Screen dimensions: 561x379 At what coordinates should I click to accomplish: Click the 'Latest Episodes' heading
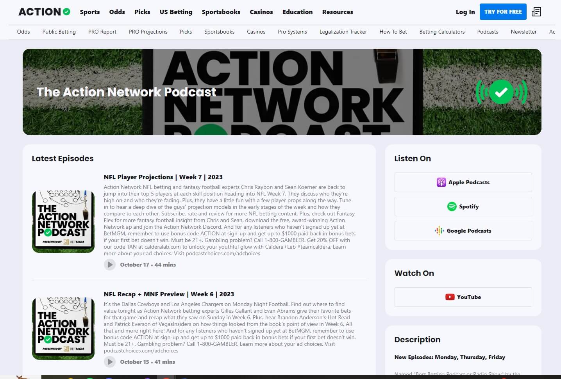[63, 158]
